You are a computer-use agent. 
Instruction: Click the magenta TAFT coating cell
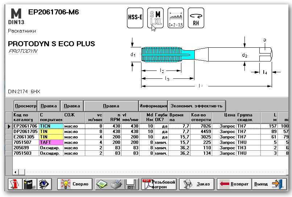51,142
